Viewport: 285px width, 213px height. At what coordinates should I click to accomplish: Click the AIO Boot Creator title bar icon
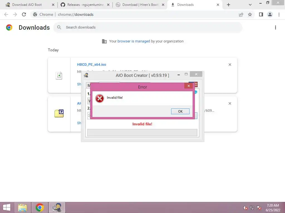point(86,75)
